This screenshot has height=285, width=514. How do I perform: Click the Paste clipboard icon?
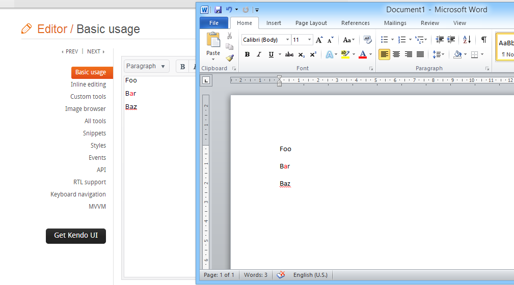tap(213, 40)
